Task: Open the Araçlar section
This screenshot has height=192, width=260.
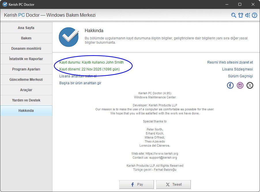Action: pos(26,90)
